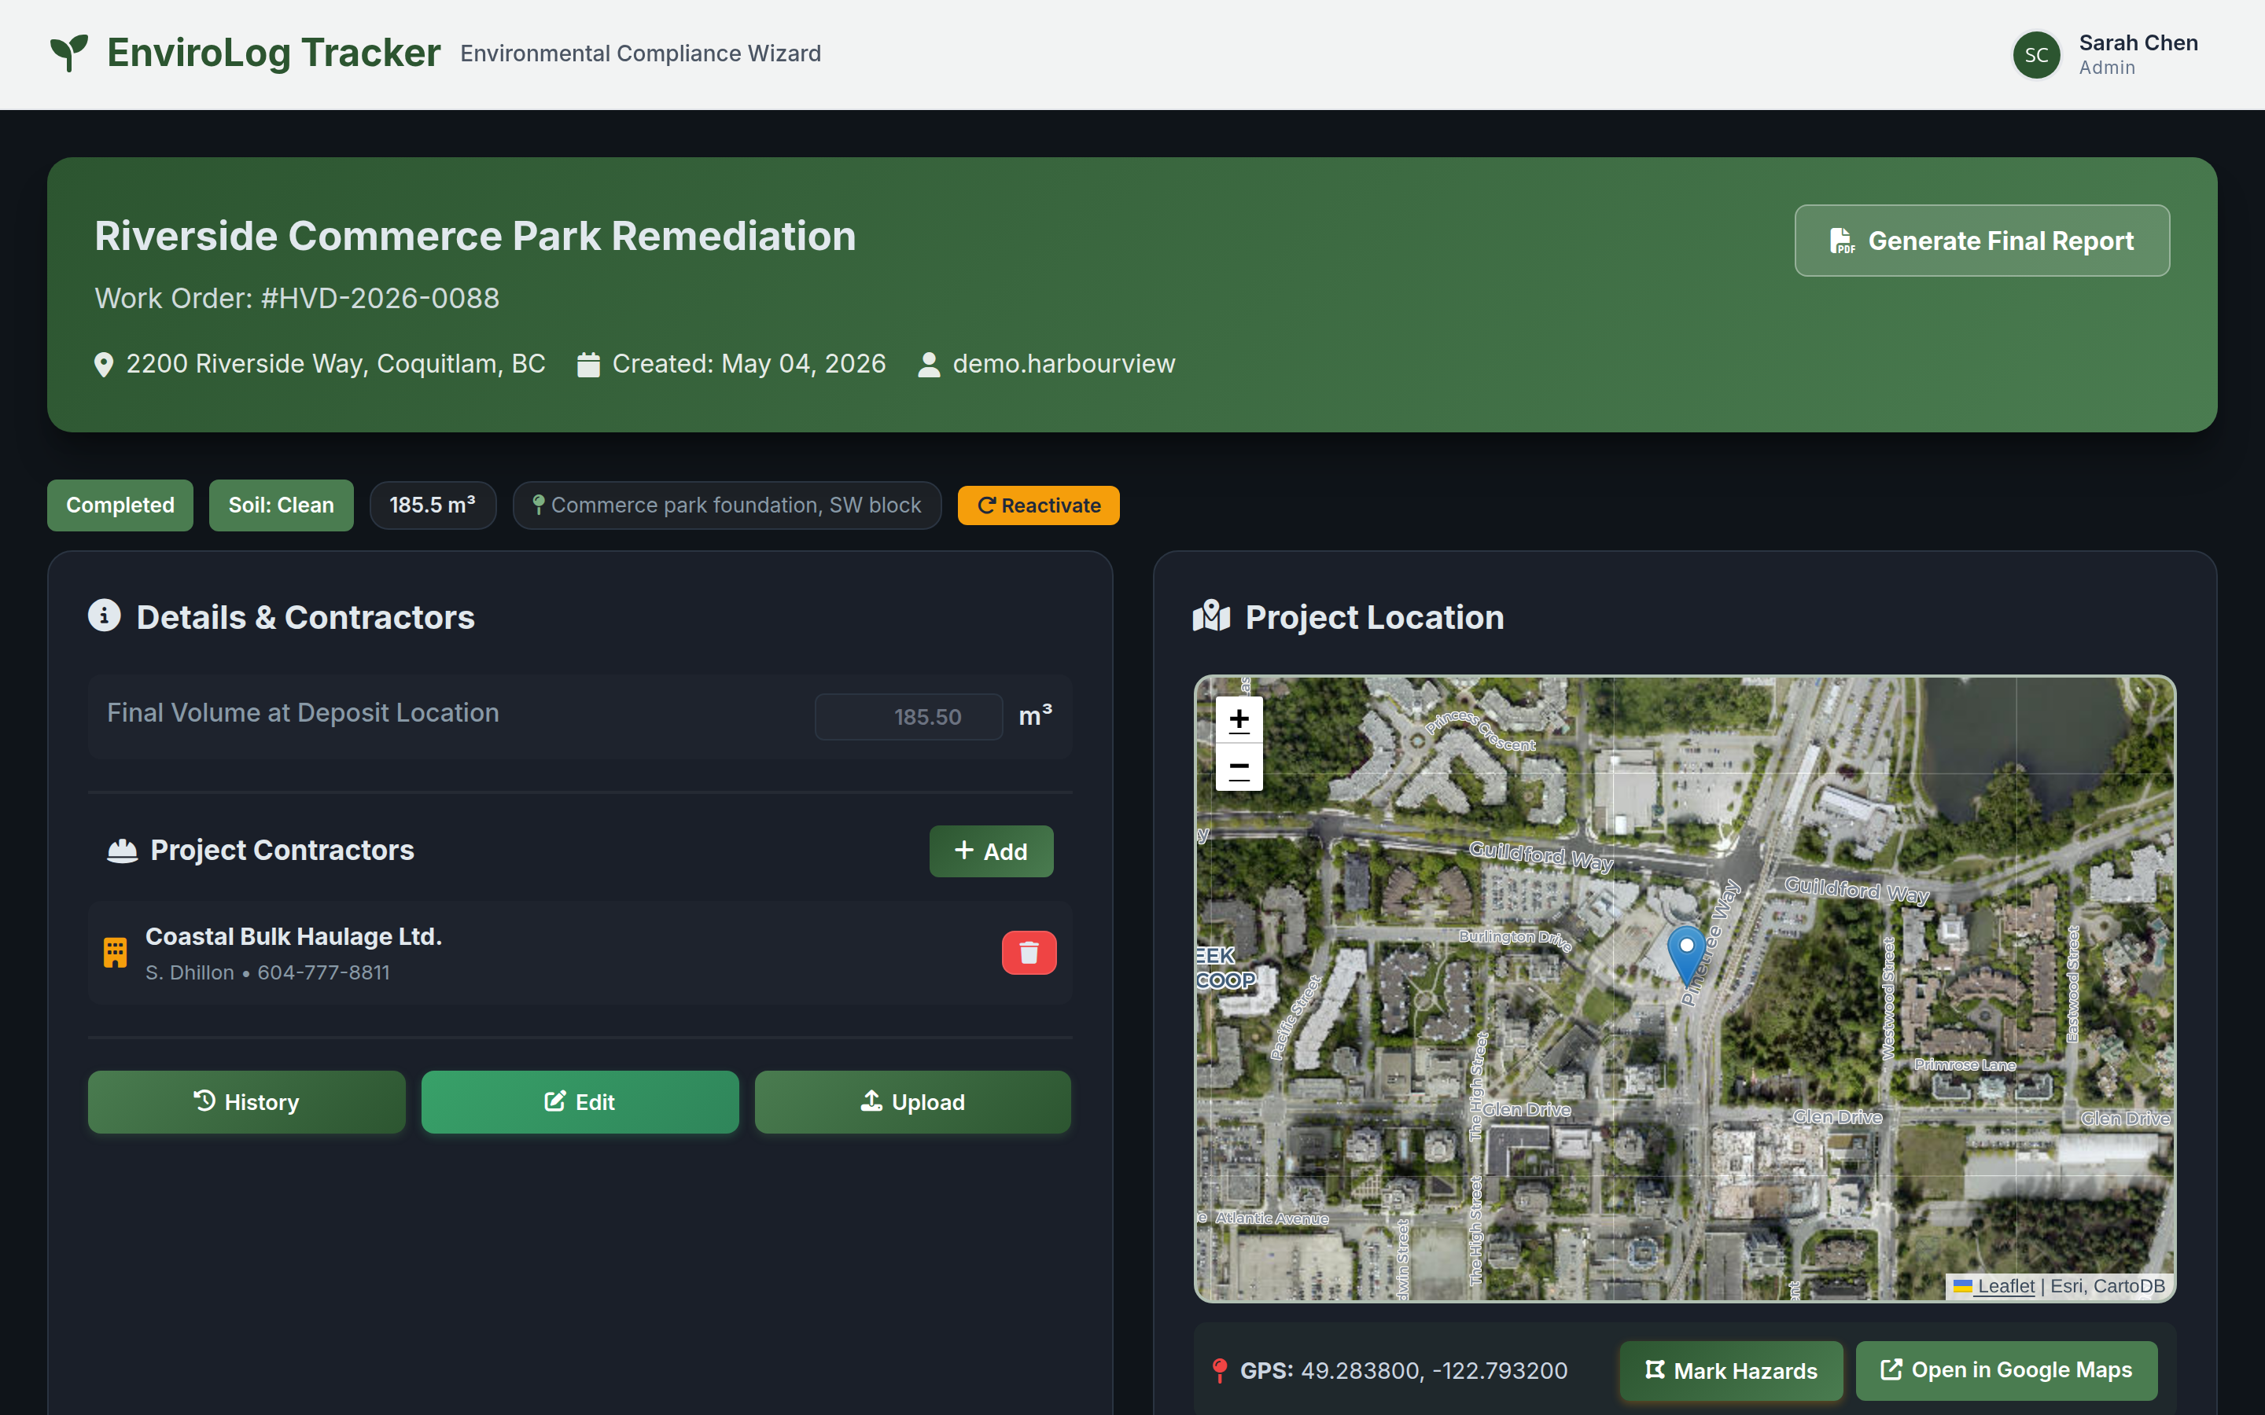Screen dimensions: 2265x1415
Task: Click GPS coordinates 49.283800, -122.793200
Action: point(1434,1371)
